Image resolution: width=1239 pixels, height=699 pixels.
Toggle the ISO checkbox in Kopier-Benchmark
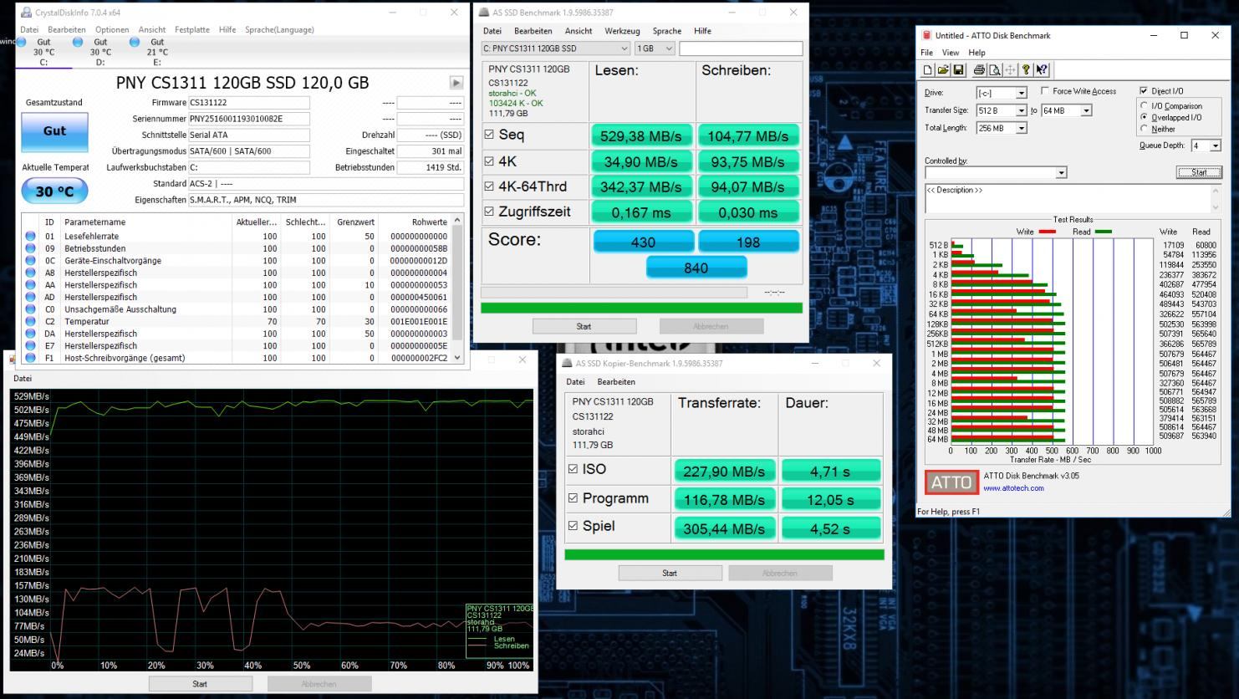[x=573, y=469]
